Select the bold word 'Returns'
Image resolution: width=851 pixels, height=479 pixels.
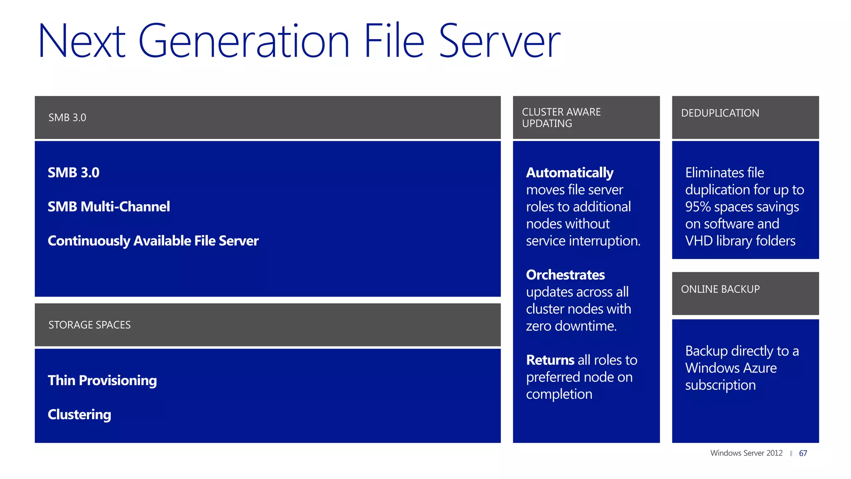click(x=551, y=360)
